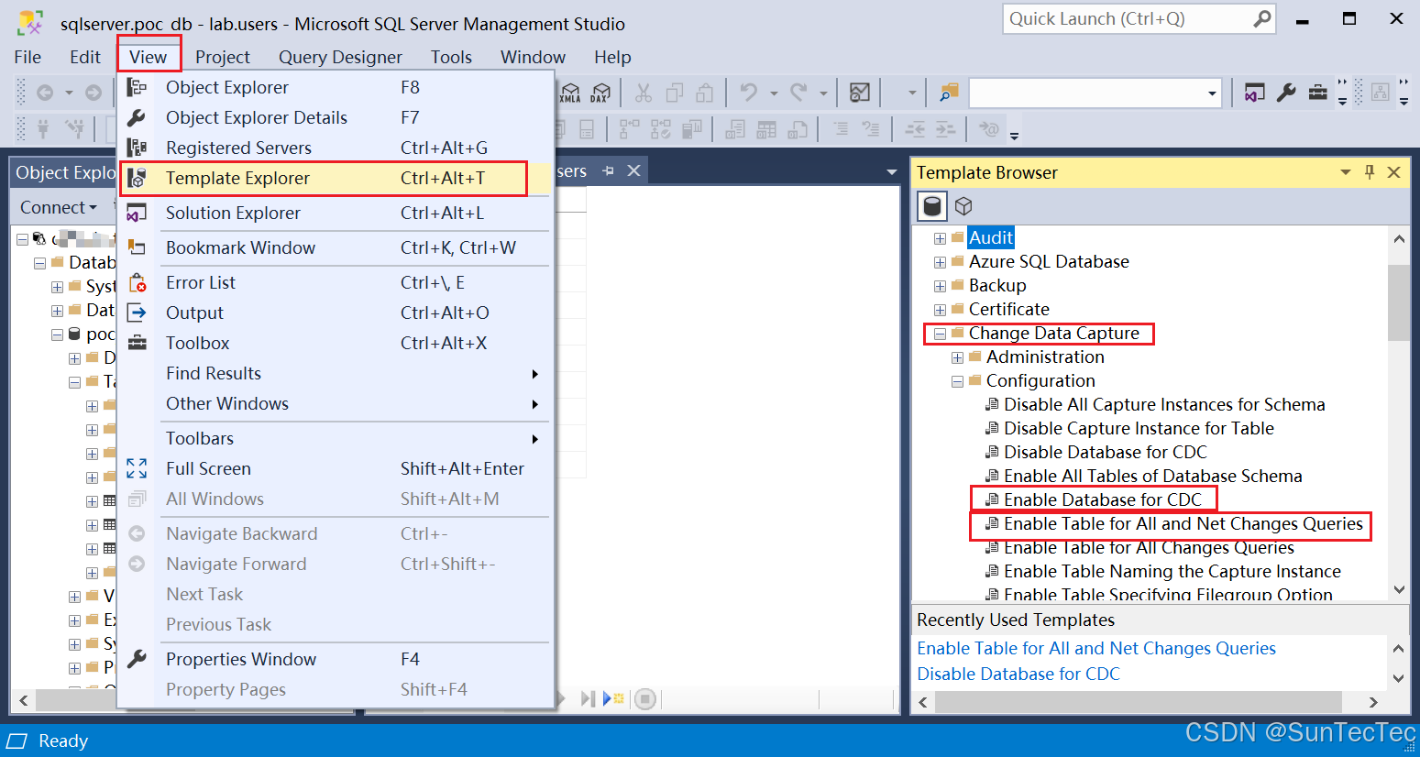The width and height of the screenshot is (1420, 757).
Task: Click the Properties Window wrench icon
Action: [137, 659]
